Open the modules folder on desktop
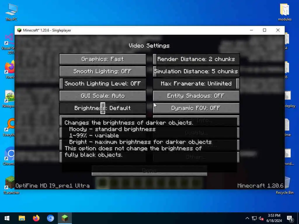The width and height of the screenshot is (299, 224). pos(284,12)
